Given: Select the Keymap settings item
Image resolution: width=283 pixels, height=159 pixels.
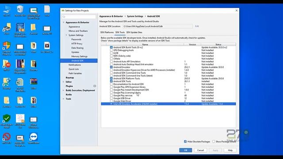Looking at the screenshot, I should point(70,78).
